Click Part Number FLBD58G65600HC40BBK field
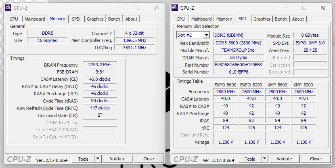Screen dimensions: 335x168 [x=239, y=65]
